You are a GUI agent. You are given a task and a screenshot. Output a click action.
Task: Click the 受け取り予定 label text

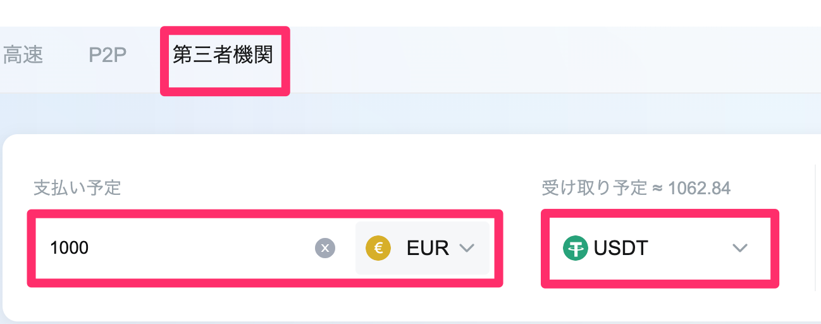594,188
